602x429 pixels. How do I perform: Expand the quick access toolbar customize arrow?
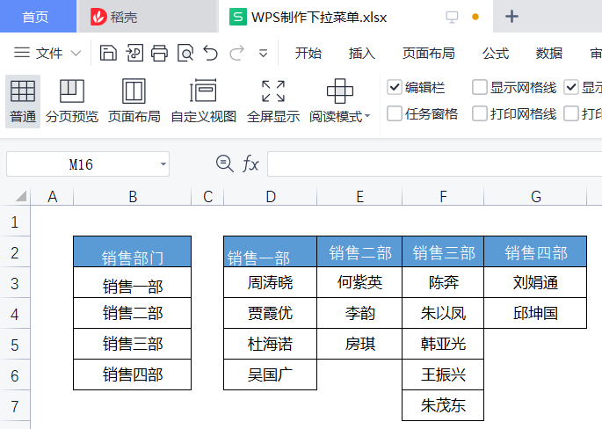click(263, 53)
